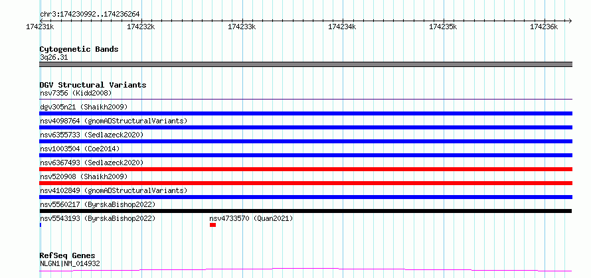
Task: Click the 3q26.31 band label
Action: tap(54, 58)
